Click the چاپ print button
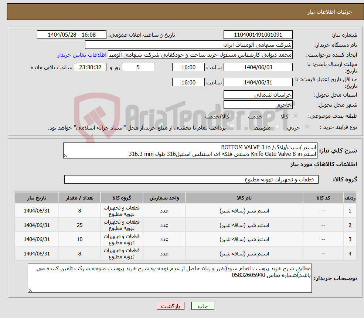This screenshot has height=318, width=364. (x=203, y=306)
